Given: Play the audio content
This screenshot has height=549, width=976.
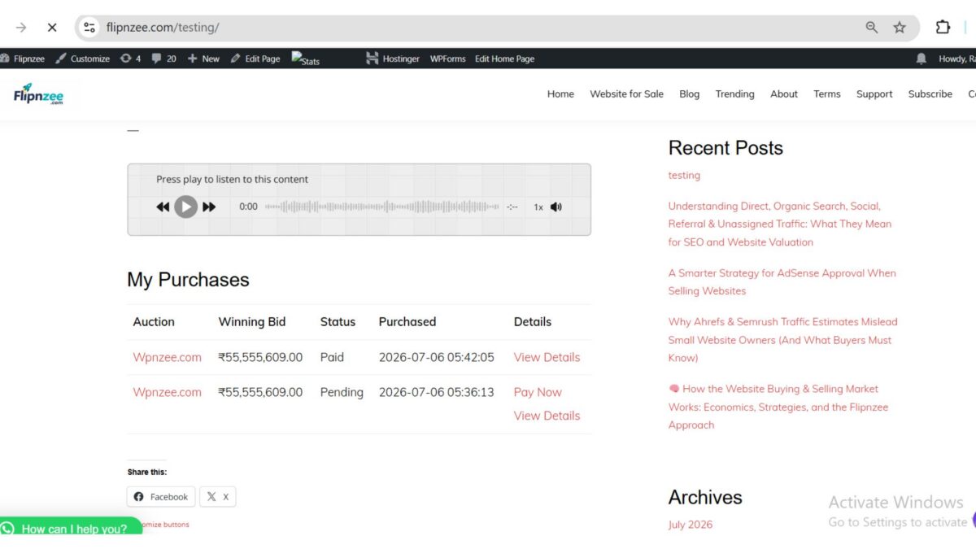Looking at the screenshot, I should 186,207.
